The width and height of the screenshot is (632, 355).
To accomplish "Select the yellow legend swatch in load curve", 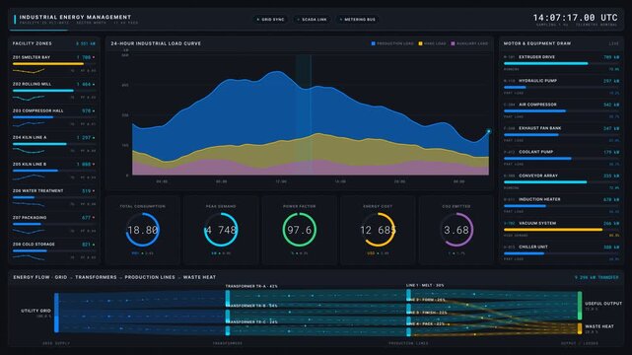I will [420, 43].
